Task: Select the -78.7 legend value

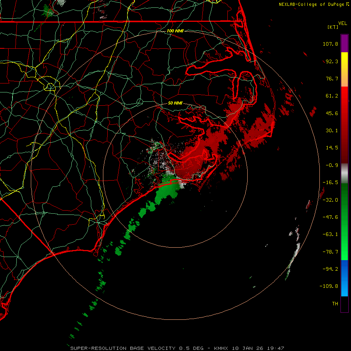Action: 330,252
